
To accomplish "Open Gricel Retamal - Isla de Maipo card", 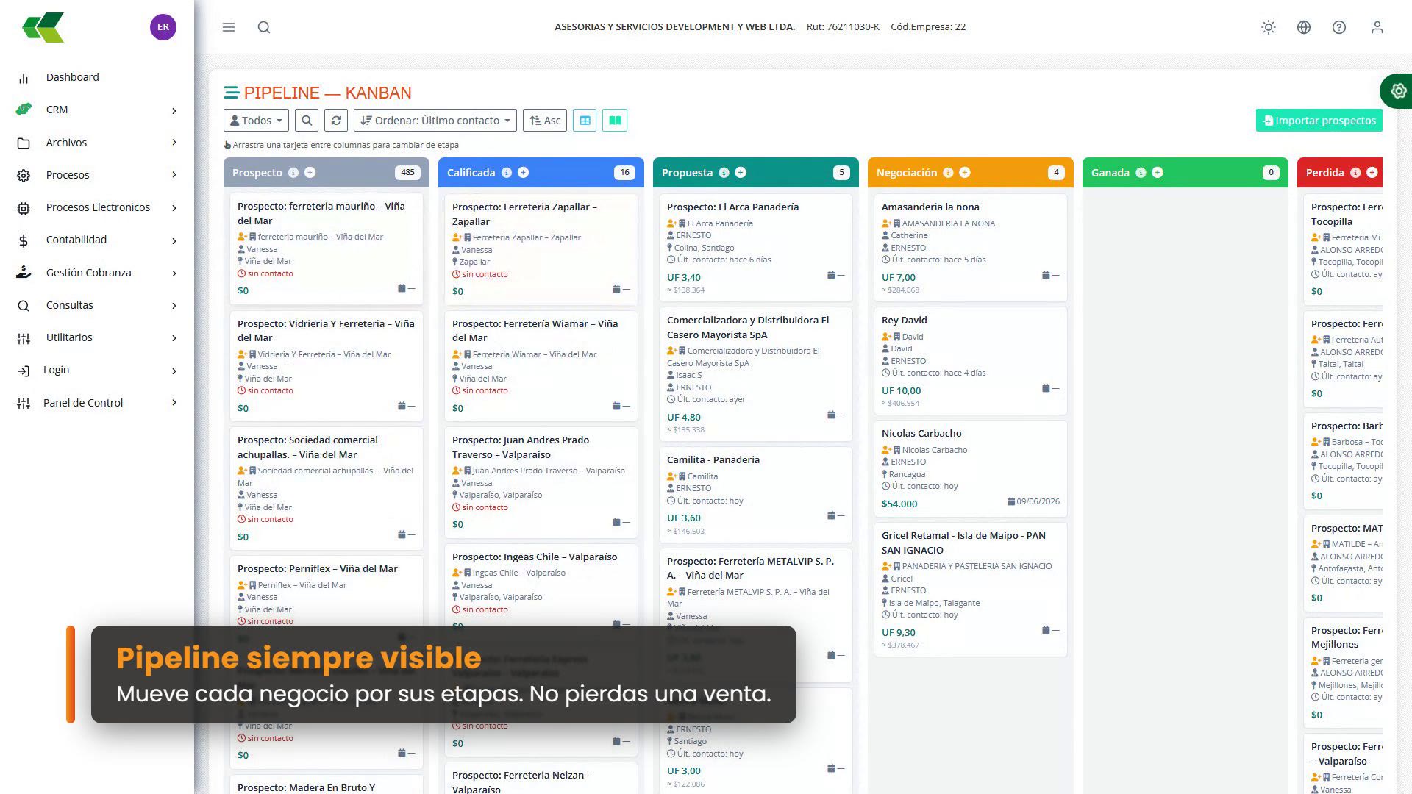I will (970, 590).
